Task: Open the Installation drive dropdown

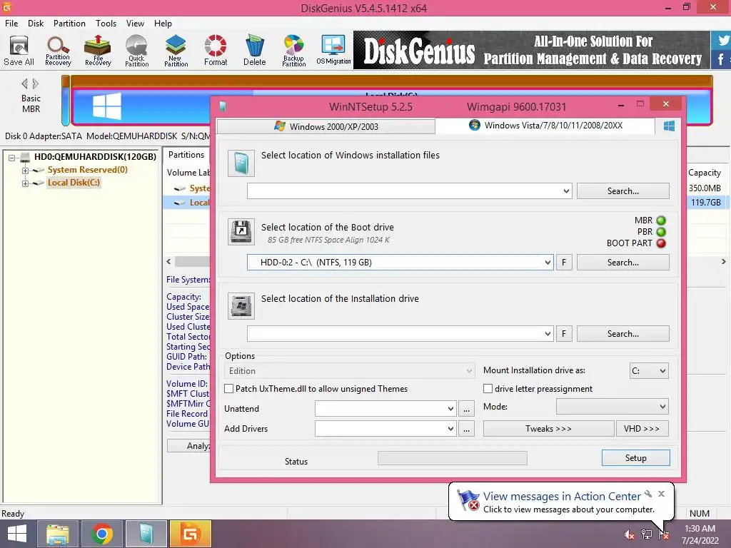Action: coord(548,334)
